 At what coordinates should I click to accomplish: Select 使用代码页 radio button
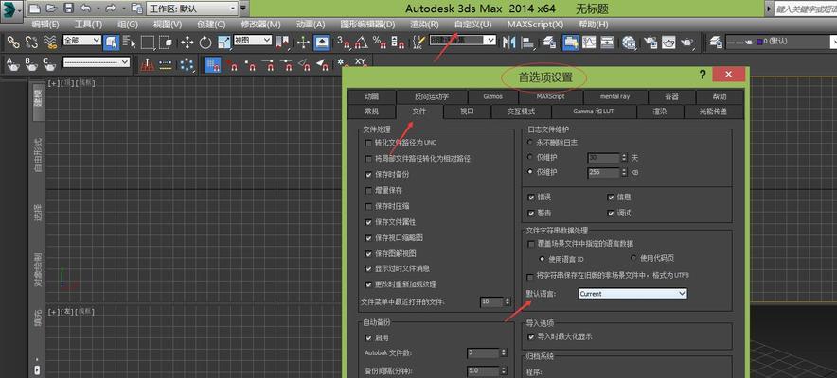633,258
